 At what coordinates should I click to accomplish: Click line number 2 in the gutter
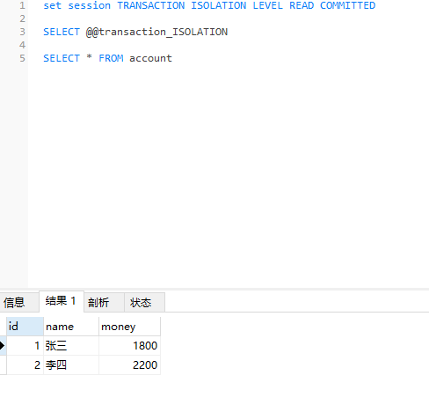pyautogui.click(x=22, y=18)
